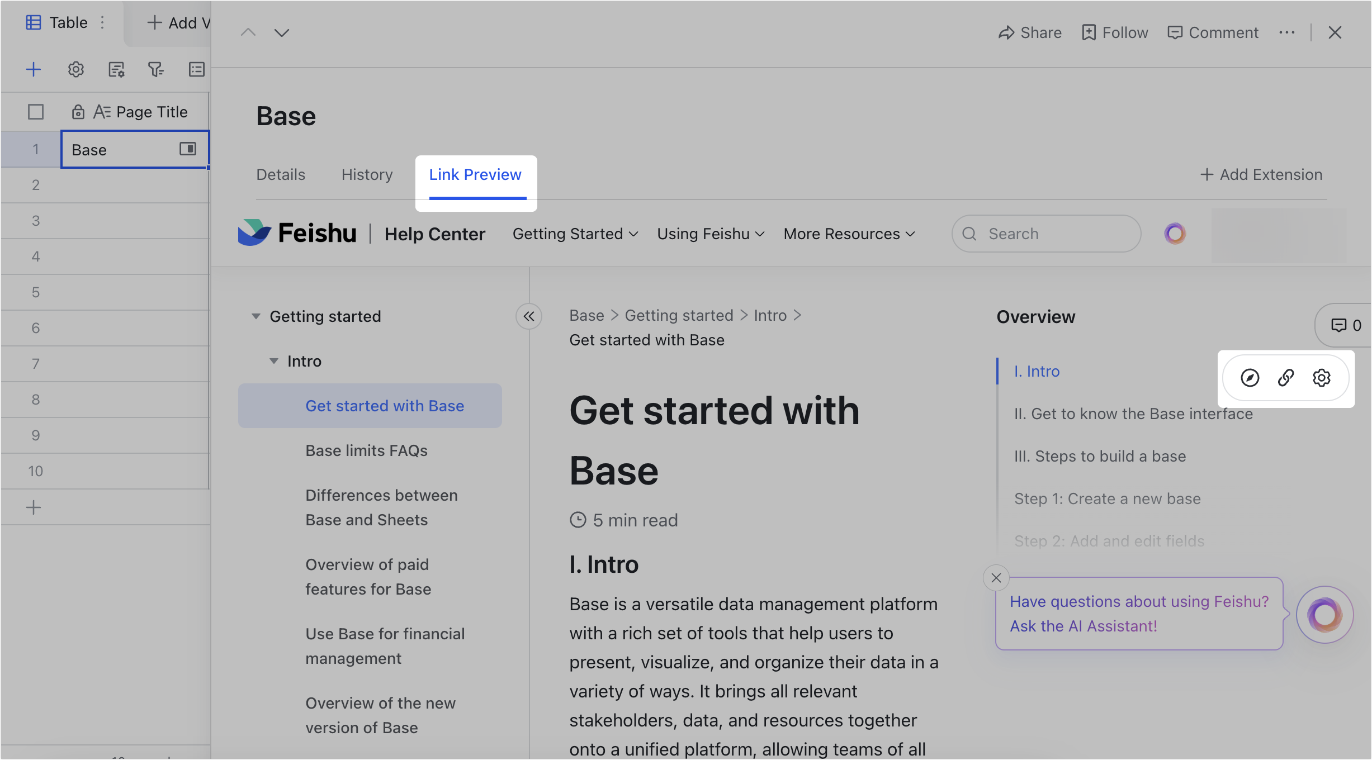Image resolution: width=1372 pixels, height=760 pixels.
Task: Open the filter icon in table toolbar
Action: tap(156, 69)
